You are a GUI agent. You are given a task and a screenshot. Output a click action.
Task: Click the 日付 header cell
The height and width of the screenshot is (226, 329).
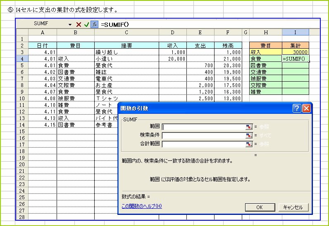43,45
